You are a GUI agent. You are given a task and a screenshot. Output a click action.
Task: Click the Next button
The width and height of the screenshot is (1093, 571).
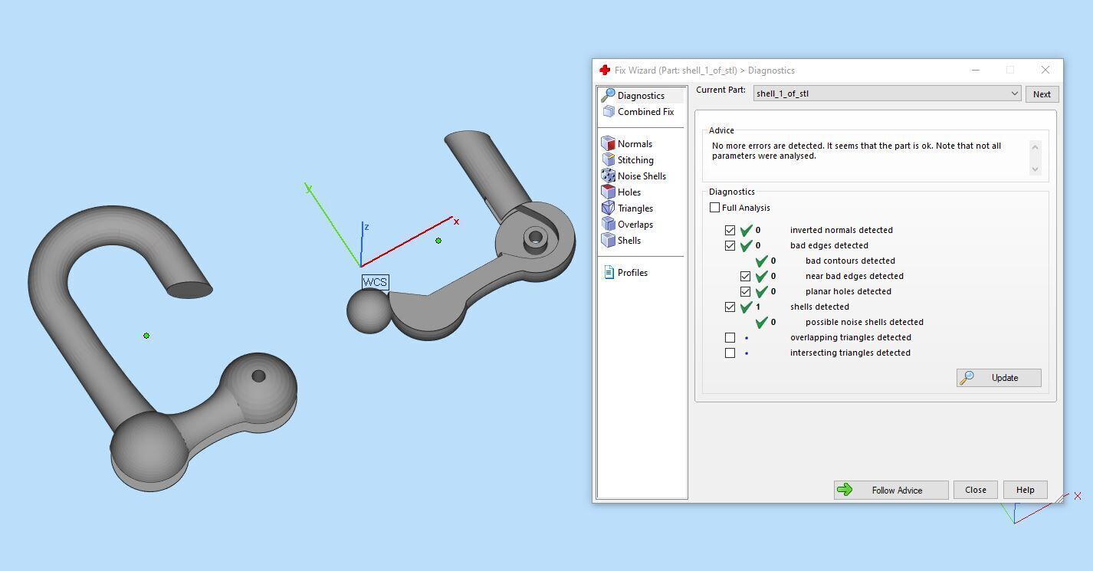(x=1042, y=94)
